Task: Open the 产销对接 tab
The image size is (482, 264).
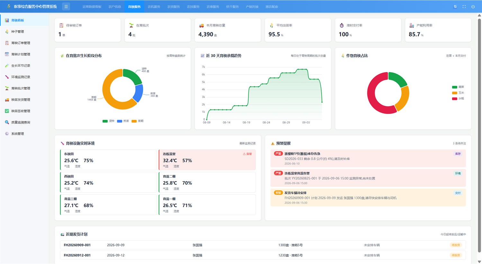Action: click(x=252, y=6)
